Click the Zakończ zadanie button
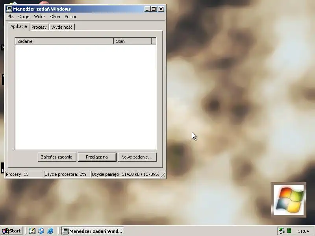This screenshot has width=315, height=236. pyautogui.click(x=57, y=157)
